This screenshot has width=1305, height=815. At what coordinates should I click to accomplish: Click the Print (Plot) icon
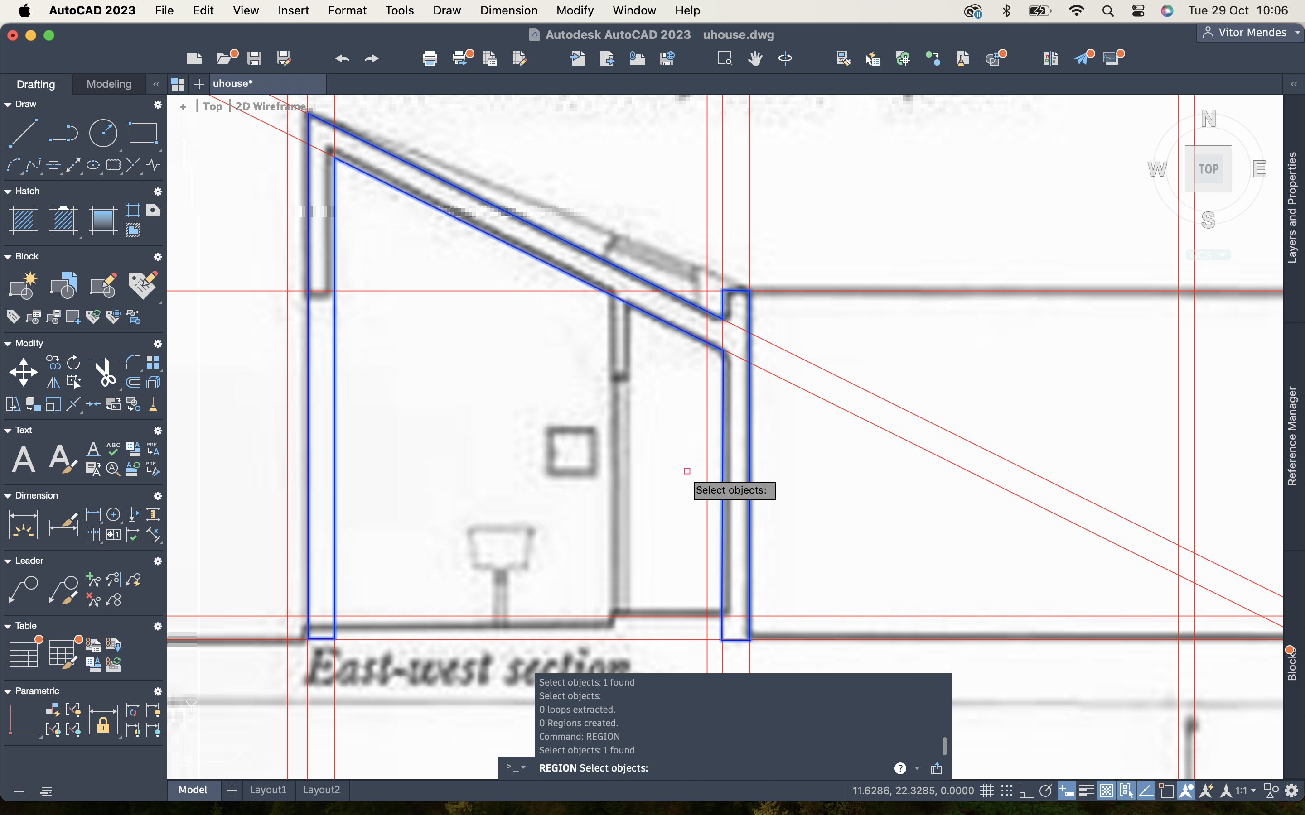click(430, 58)
